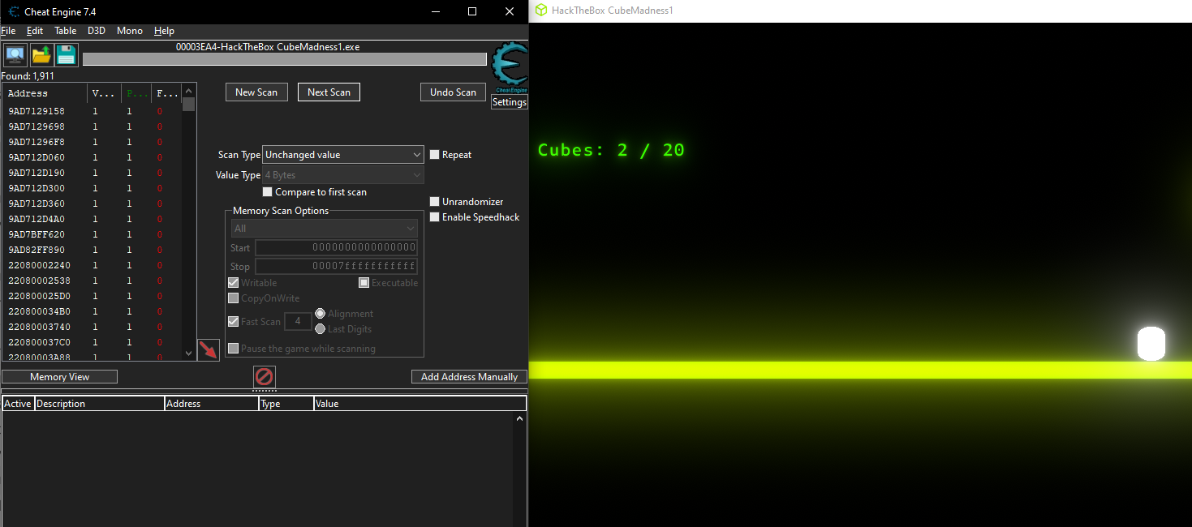The image size is (1192, 527).
Task: Check Pause the game while scanning
Action: tap(234, 349)
